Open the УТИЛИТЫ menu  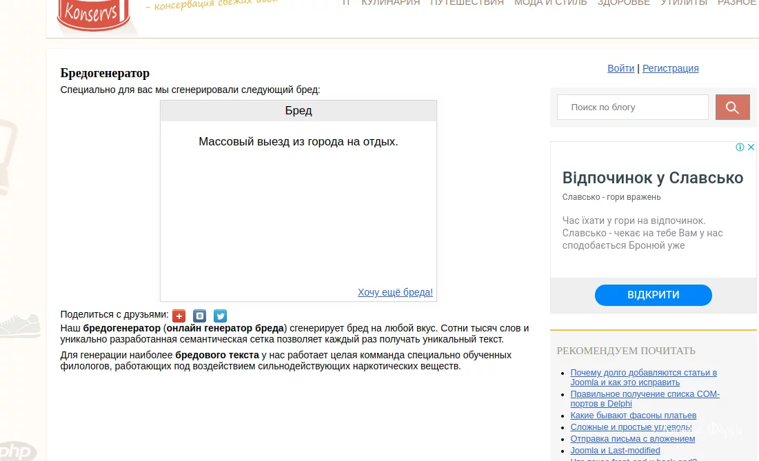pos(684,3)
